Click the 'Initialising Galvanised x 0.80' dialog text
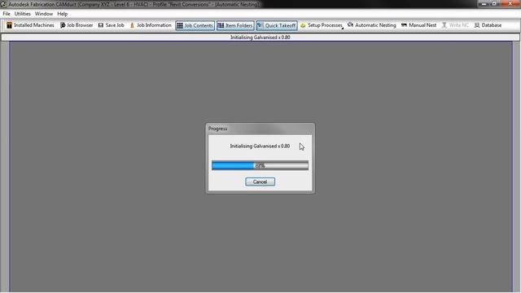Viewport: 521px width, 293px height. tap(260, 146)
